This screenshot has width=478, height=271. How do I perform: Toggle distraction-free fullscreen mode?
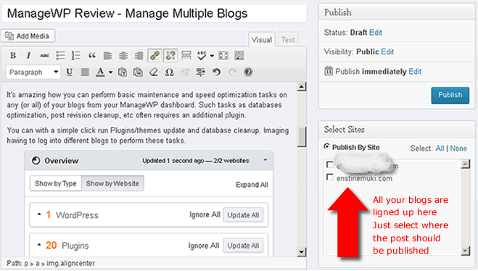click(x=223, y=55)
